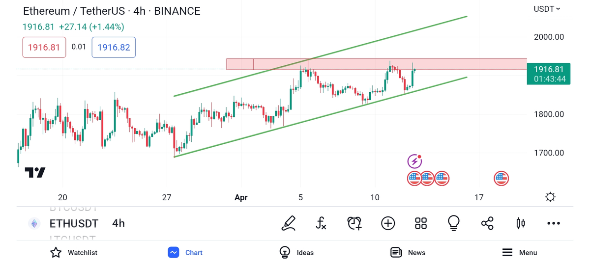Open the drawing tools pencil icon
Image resolution: width=590 pixels, height=265 pixels.
(289, 223)
